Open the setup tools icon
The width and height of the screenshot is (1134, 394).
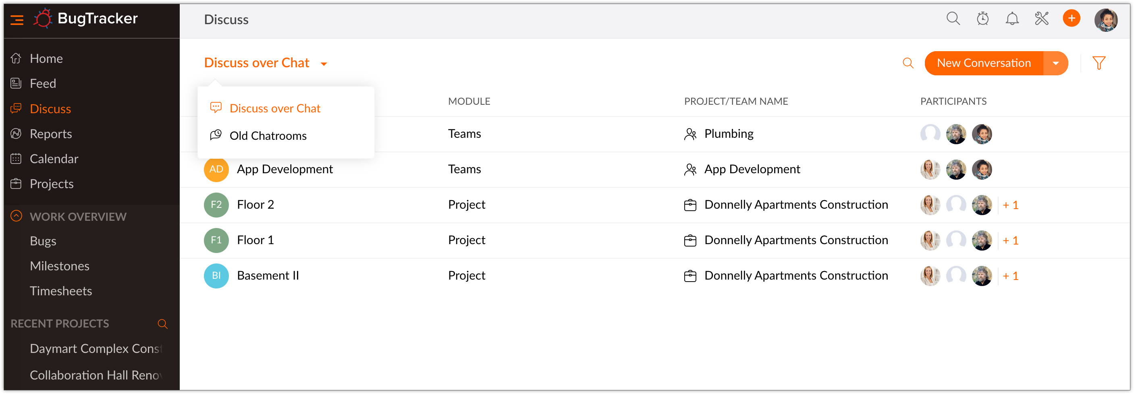coord(1042,19)
